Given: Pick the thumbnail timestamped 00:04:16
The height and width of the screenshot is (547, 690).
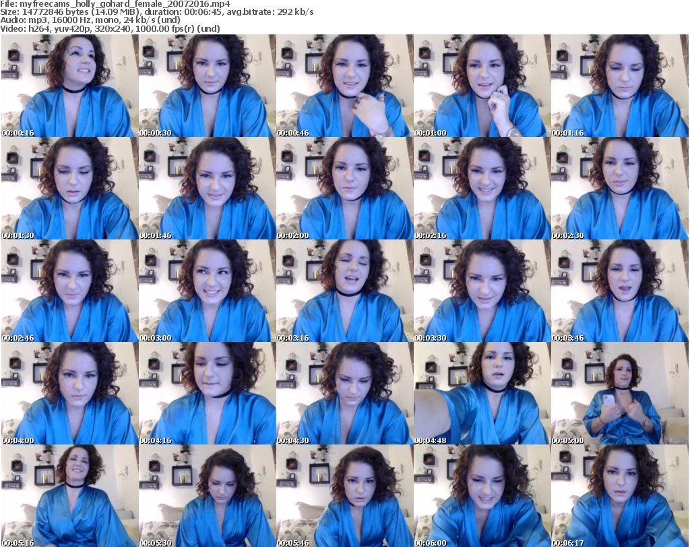Looking at the screenshot, I should pyautogui.click(x=208, y=393).
